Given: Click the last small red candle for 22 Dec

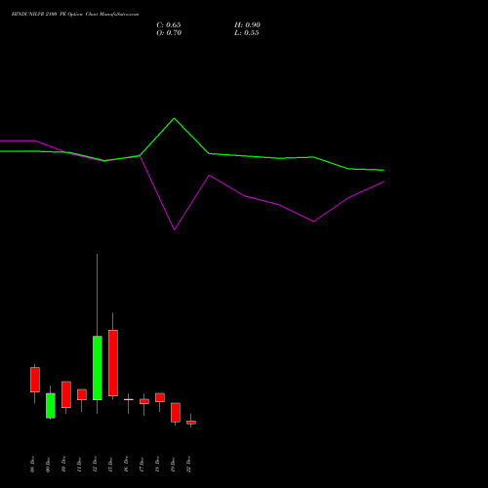Looking at the screenshot, I should (x=191, y=423).
